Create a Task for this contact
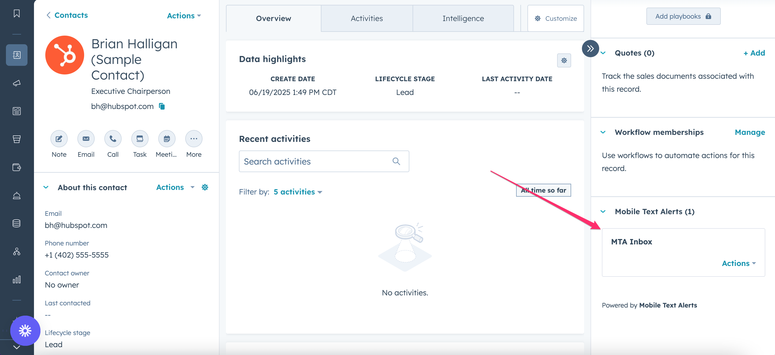 coord(140,139)
